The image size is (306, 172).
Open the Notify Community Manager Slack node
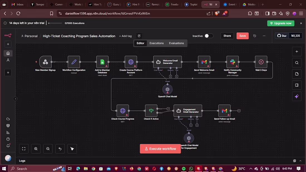233,62
